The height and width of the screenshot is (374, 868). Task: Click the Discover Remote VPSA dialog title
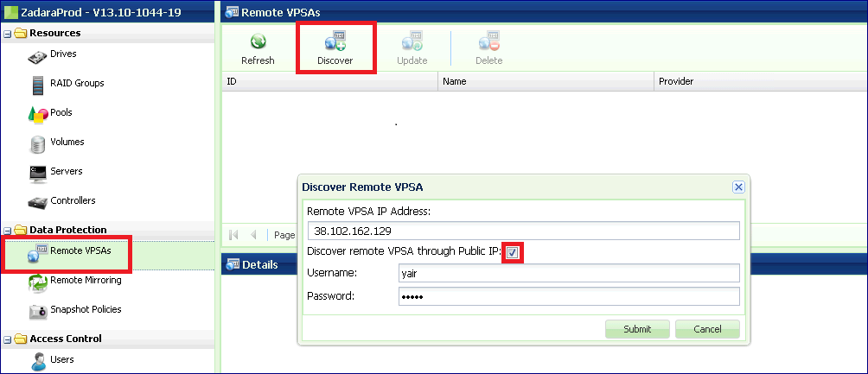click(362, 187)
